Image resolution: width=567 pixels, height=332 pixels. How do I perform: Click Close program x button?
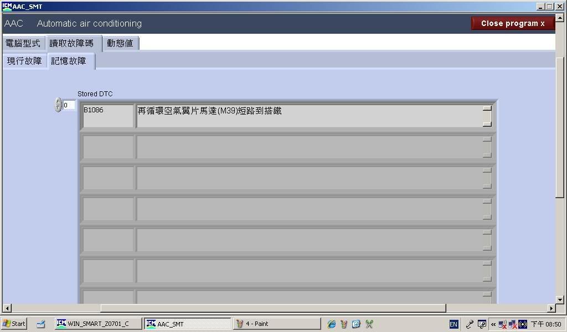coord(512,23)
